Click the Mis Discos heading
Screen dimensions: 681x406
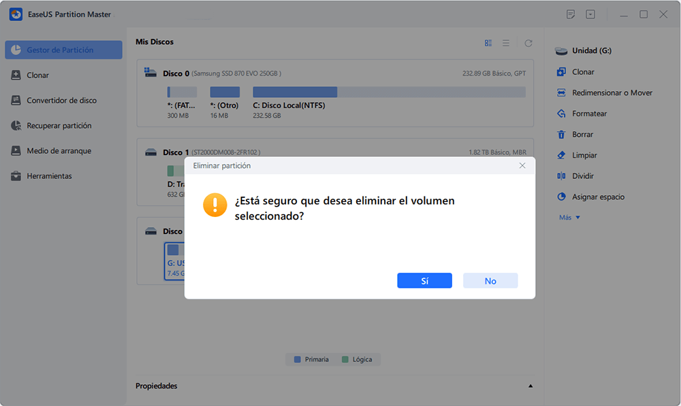tap(154, 41)
